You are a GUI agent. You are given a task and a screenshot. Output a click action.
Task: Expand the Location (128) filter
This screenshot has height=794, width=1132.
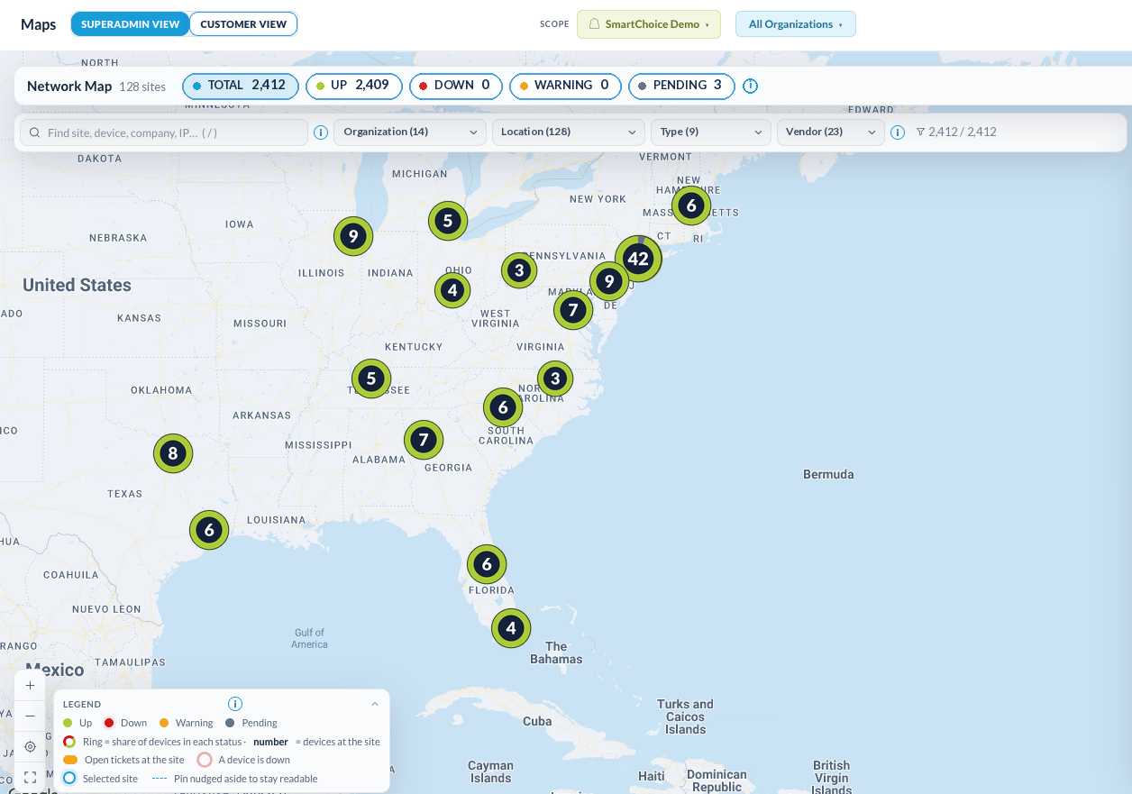point(569,132)
